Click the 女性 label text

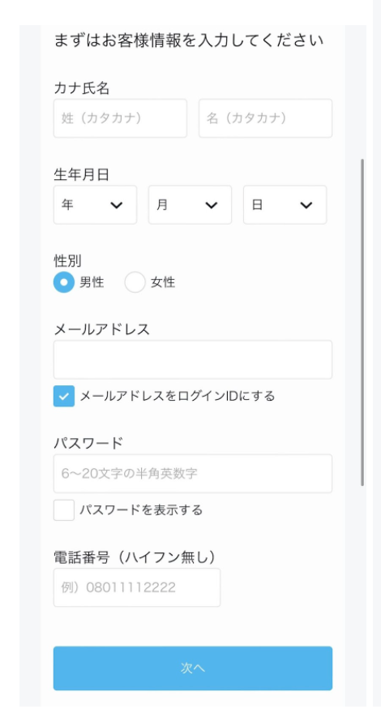click(x=163, y=282)
